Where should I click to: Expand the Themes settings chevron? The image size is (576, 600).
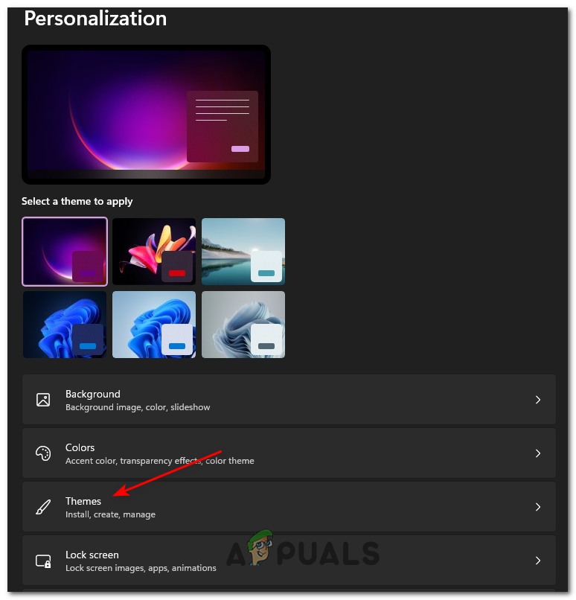[x=538, y=507]
